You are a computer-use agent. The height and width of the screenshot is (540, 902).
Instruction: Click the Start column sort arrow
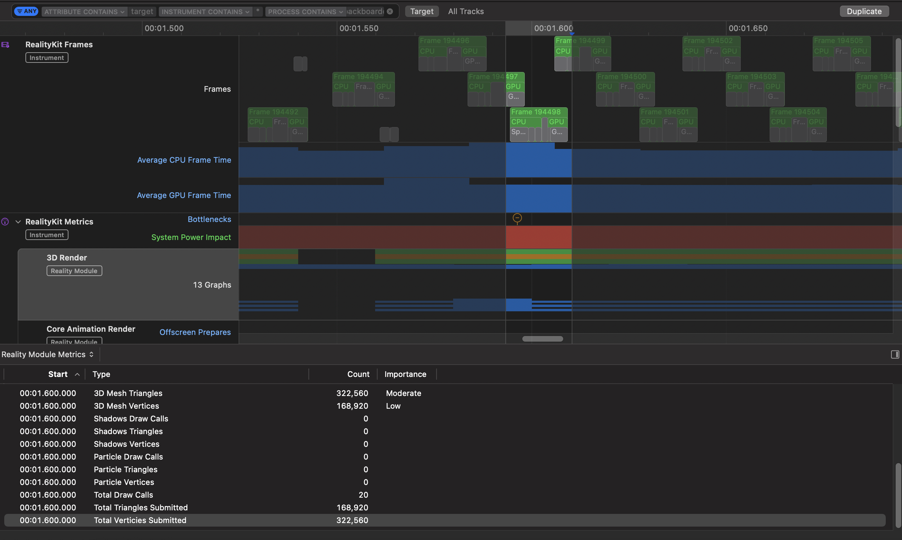(x=77, y=374)
